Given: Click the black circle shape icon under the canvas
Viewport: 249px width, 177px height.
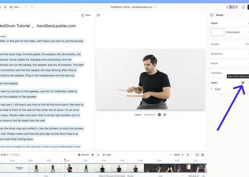Looking at the screenshot, I should 159,115.
